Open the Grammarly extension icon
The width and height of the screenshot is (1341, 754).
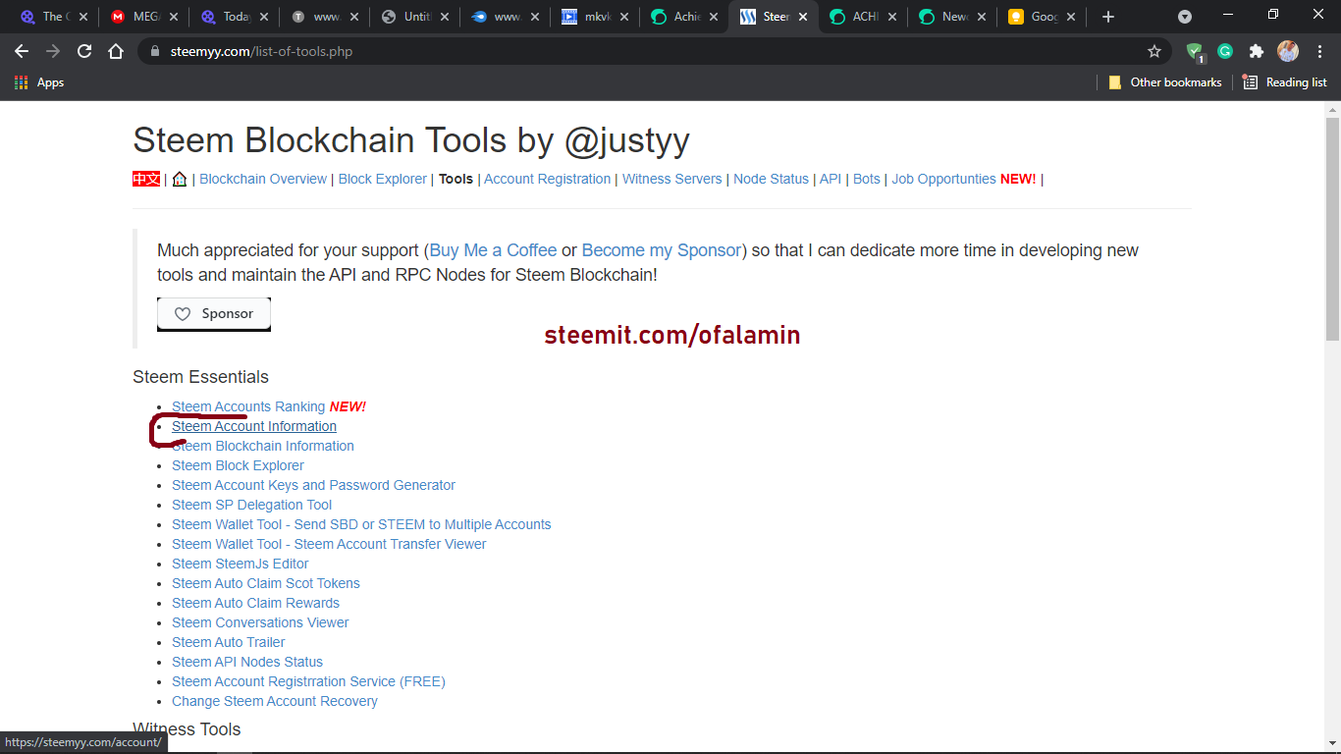click(1225, 51)
